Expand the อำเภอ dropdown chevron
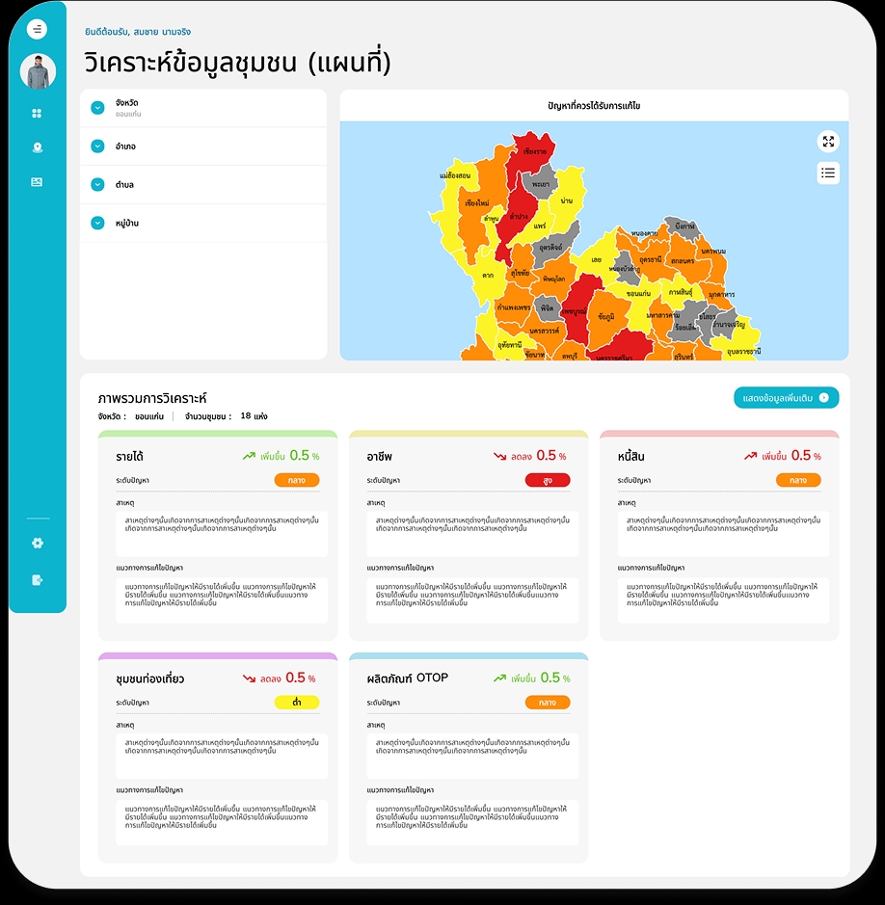Screen dimensions: 885x905 point(97,146)
